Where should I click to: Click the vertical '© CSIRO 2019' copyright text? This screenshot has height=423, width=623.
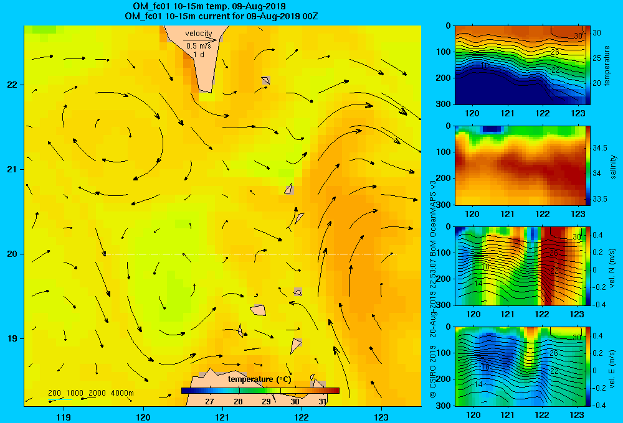[x=433, y=371]
